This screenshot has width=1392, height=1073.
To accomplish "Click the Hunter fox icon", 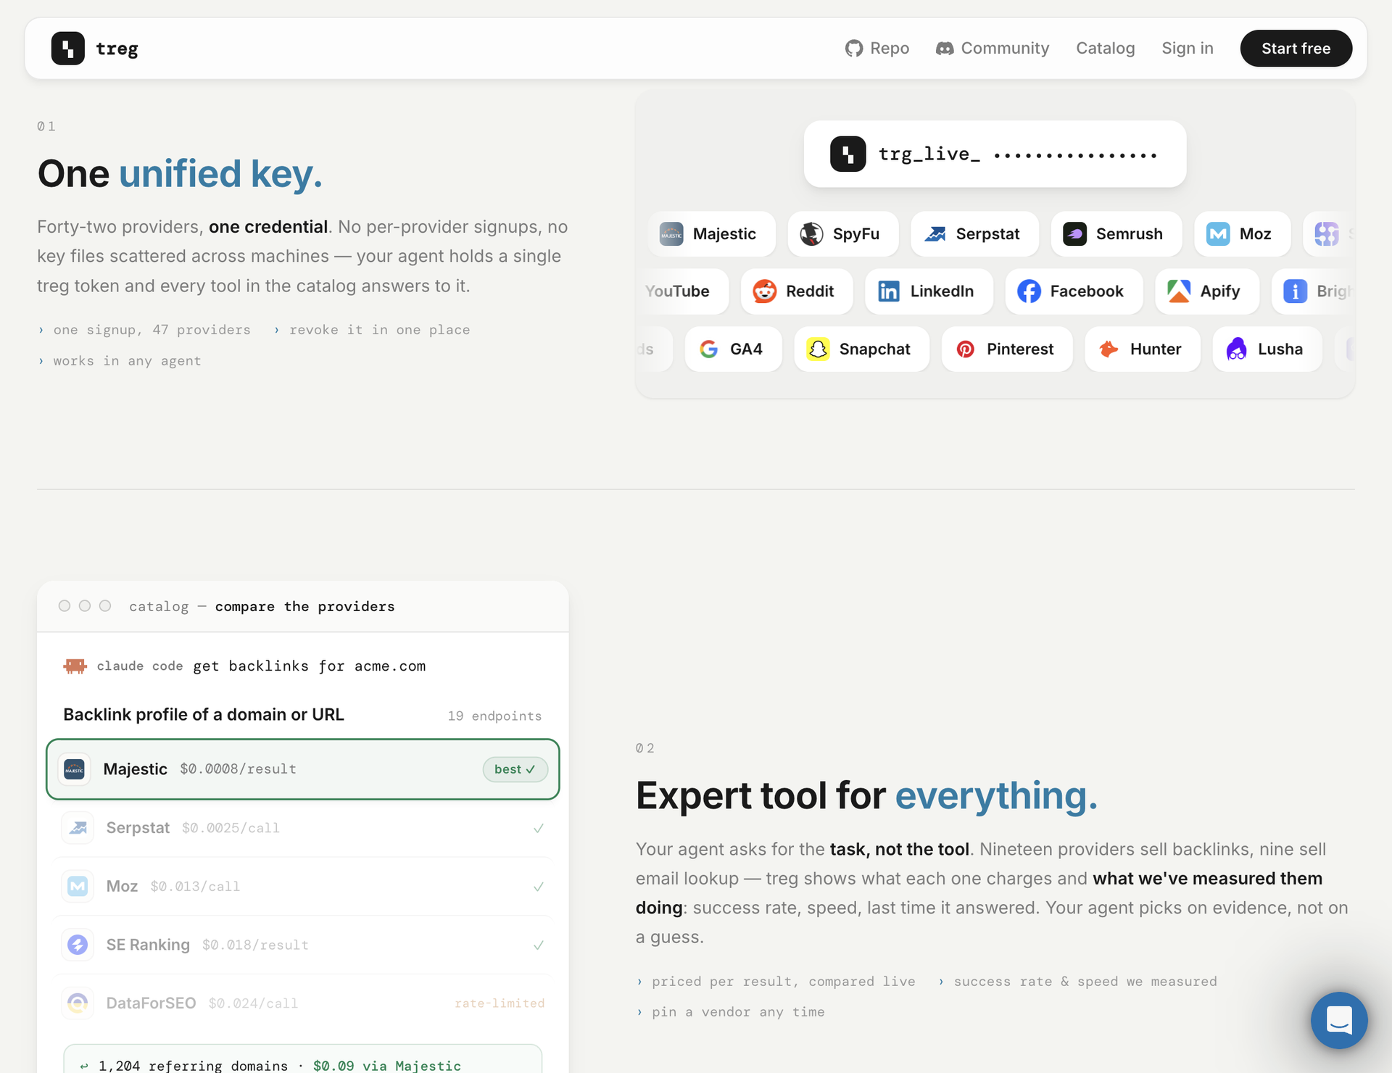I will (x=1109, y=349).
